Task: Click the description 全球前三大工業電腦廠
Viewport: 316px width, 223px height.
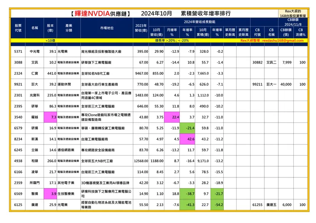Action: [98, 106]
